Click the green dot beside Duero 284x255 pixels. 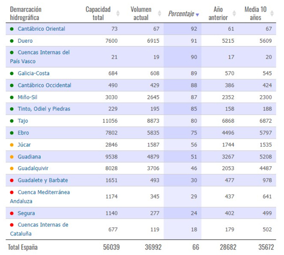(x=12, y=41)
